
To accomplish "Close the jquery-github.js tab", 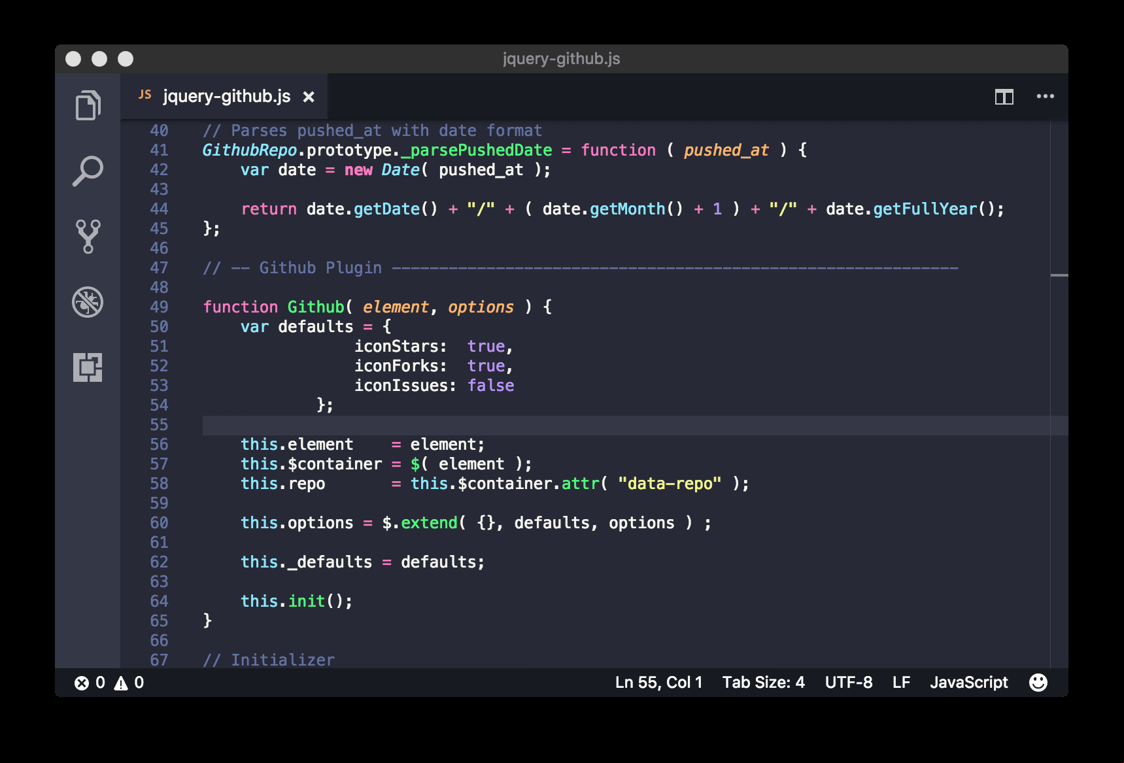I will (x=309, y=97).
